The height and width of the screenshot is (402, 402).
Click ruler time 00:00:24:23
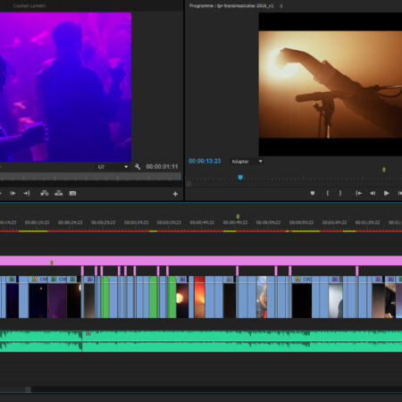(71, 222)
